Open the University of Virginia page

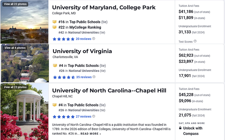click(82, 51)
